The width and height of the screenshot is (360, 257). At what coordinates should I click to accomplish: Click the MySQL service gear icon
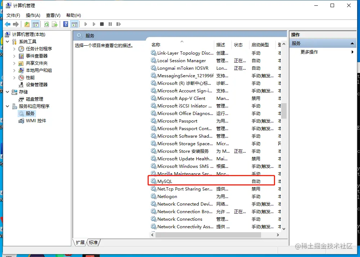153,181
